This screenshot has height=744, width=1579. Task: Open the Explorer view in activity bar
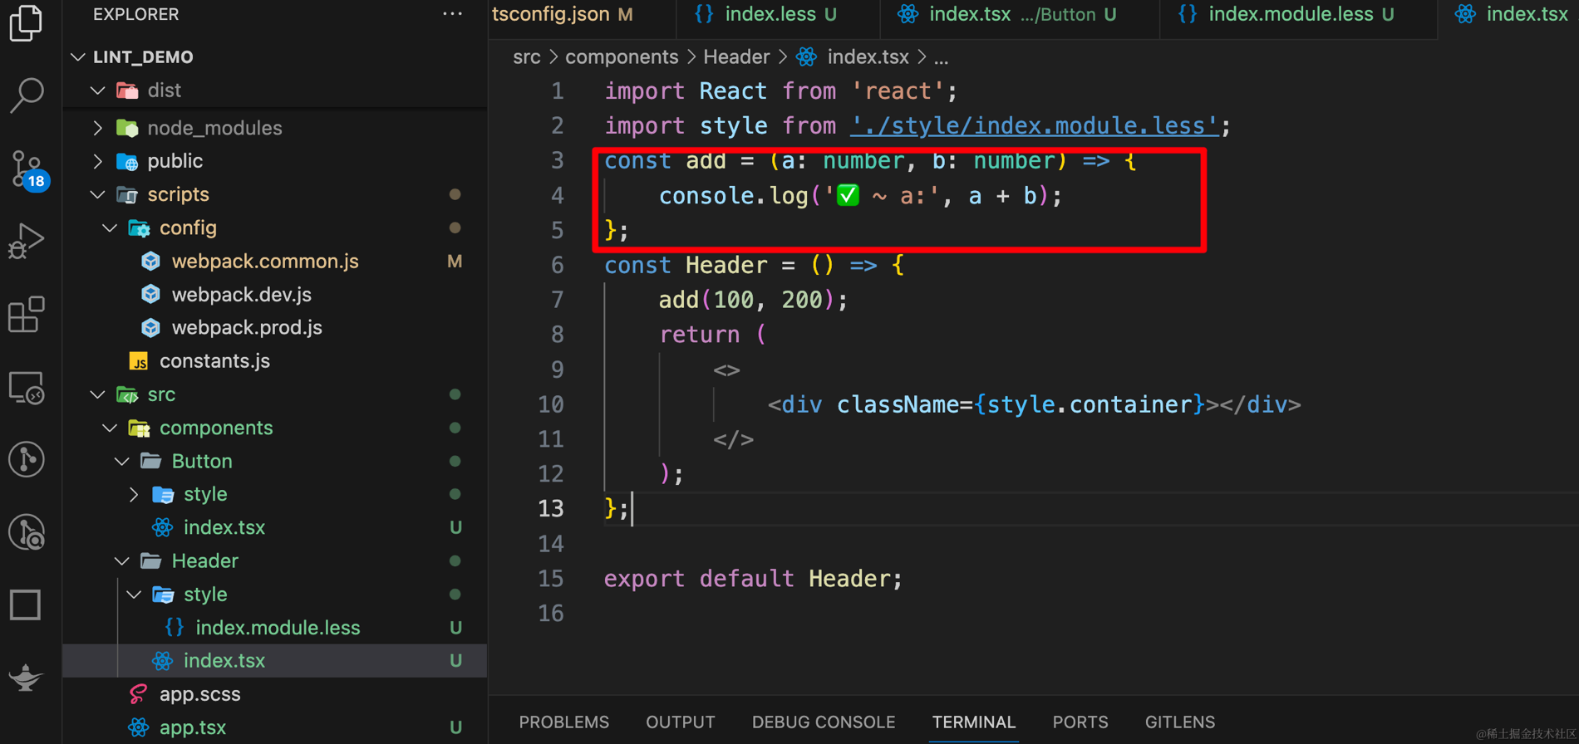click(x=27, y=23)
